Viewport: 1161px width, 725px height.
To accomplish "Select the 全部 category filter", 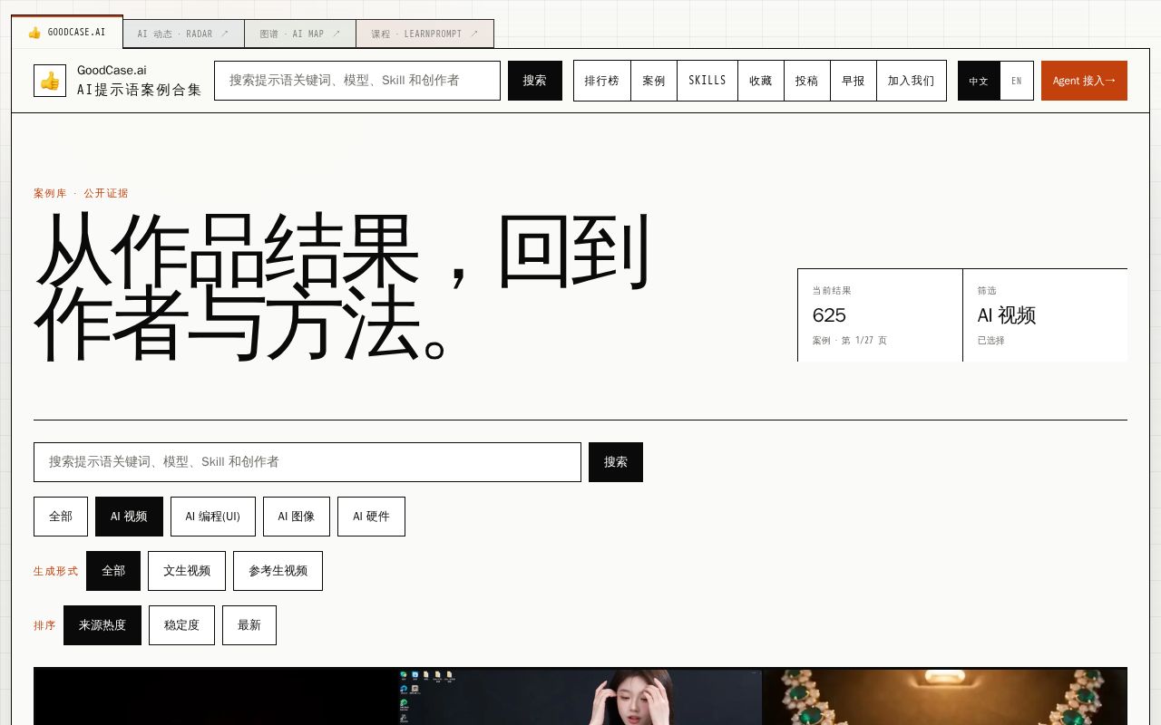I will click(x=61, y=517).
